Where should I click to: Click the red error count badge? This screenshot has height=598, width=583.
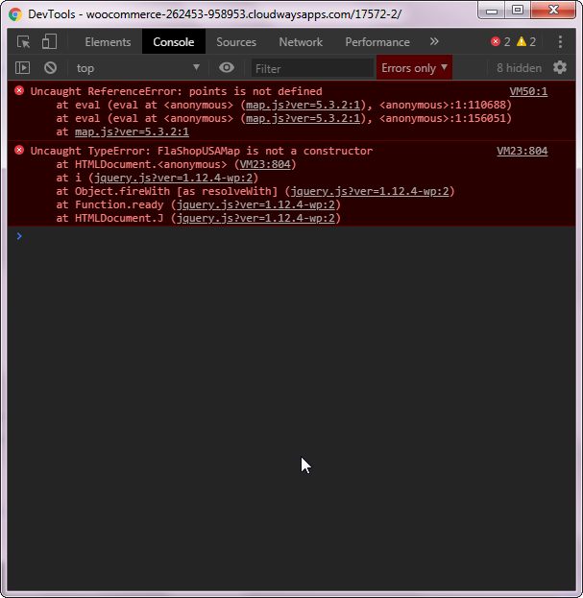pos(500,41)
